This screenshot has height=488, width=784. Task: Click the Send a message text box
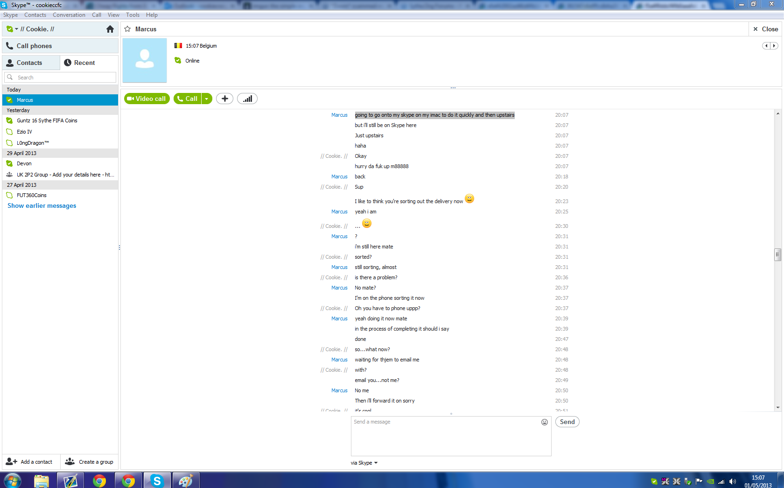click(451, 436)
